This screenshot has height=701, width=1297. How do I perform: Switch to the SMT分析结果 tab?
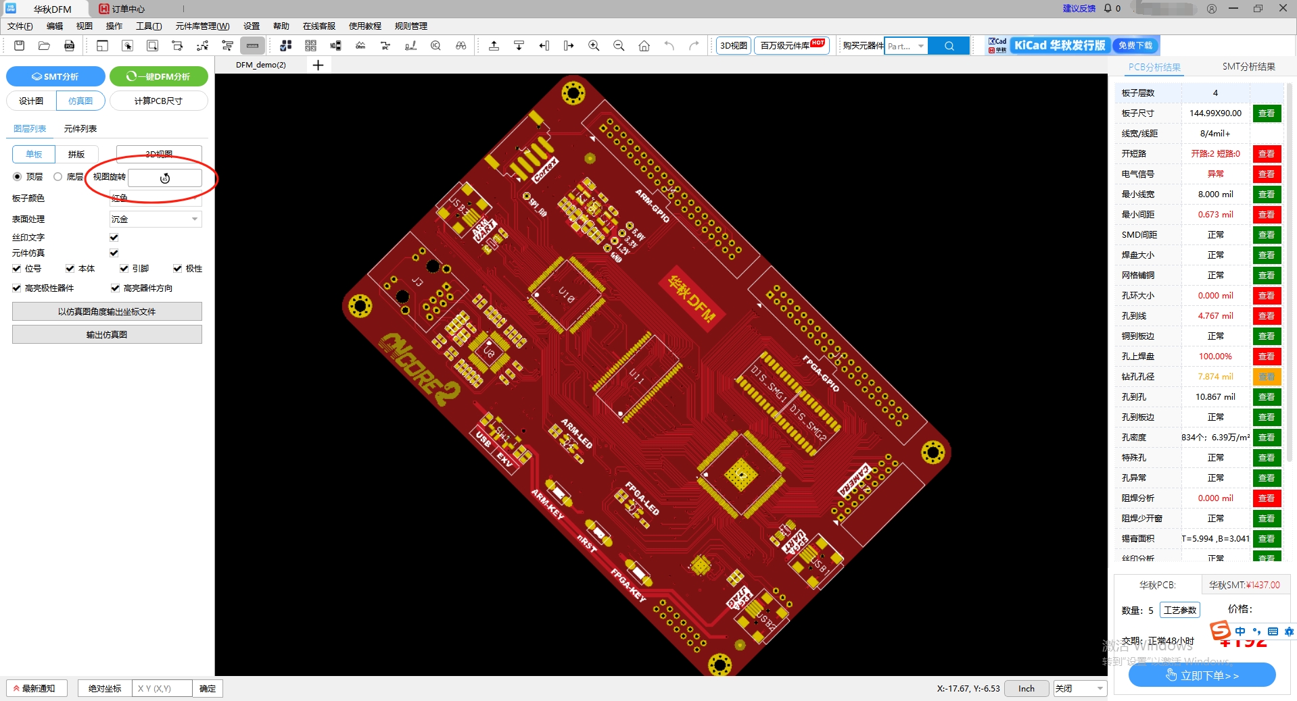[x=1248, y=67]
